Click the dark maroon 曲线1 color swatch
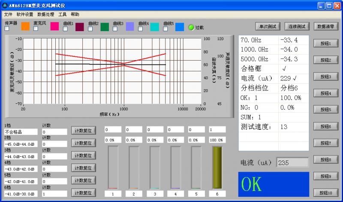The height and width of the screenshot is (202, 343). coord(80,26)
